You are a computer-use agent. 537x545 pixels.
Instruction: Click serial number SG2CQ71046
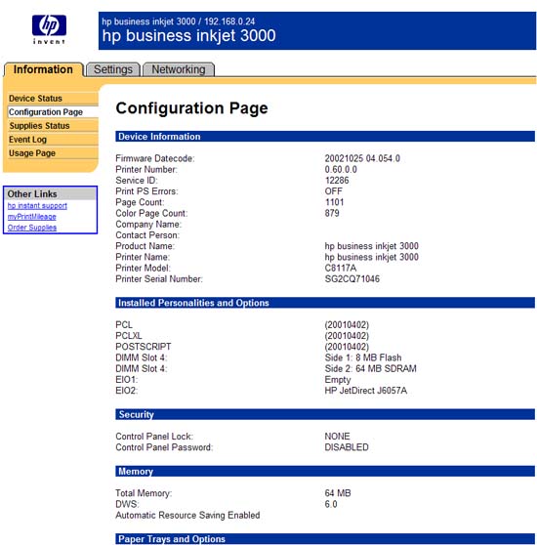click(x=351, y=278)
